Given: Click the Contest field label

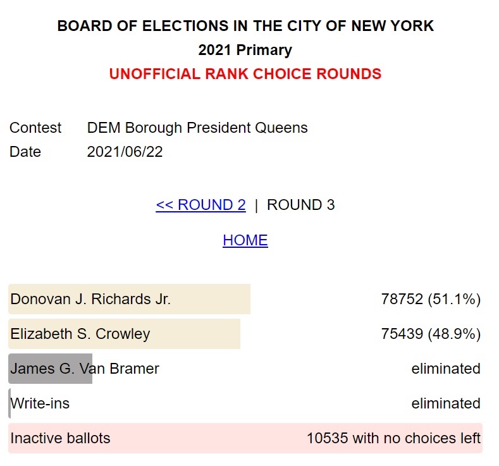Looking at the screenshot, I should pos(35,128).
